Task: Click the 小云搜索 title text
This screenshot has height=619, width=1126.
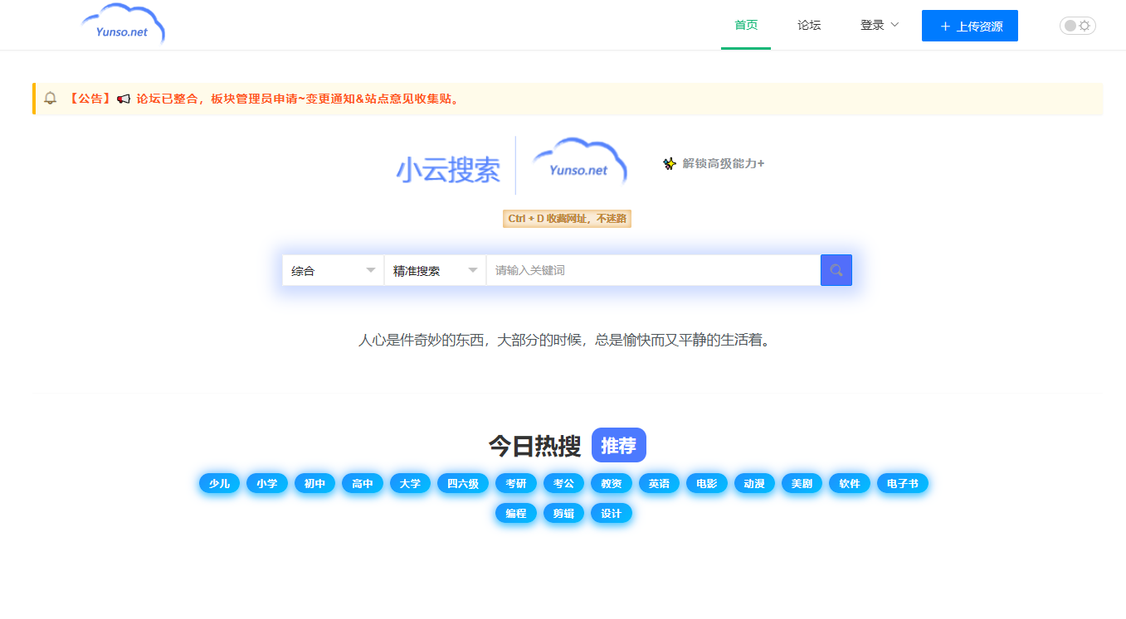Action: click(x=448, y=170)
